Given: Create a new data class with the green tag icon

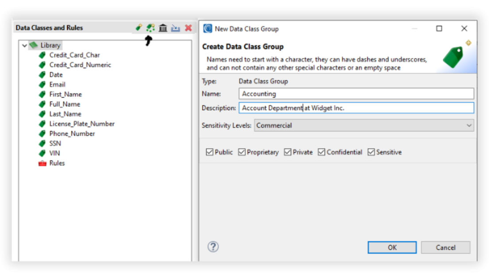Looking at the screenshot, I should click(138, 27).
